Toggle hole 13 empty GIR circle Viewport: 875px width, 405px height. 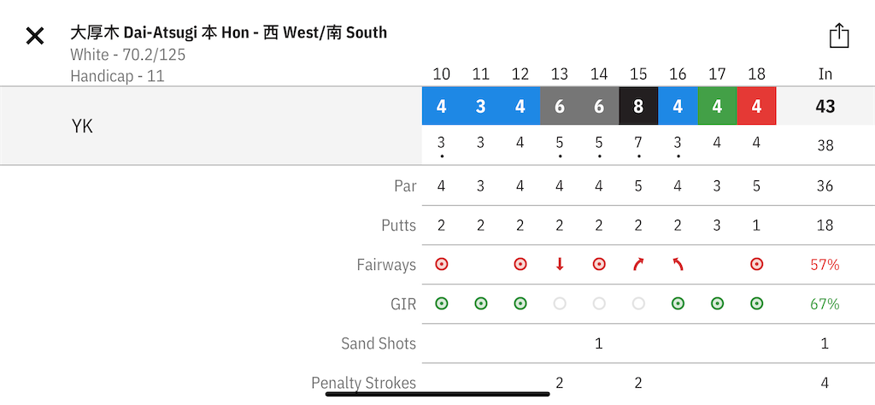(560, 303)
